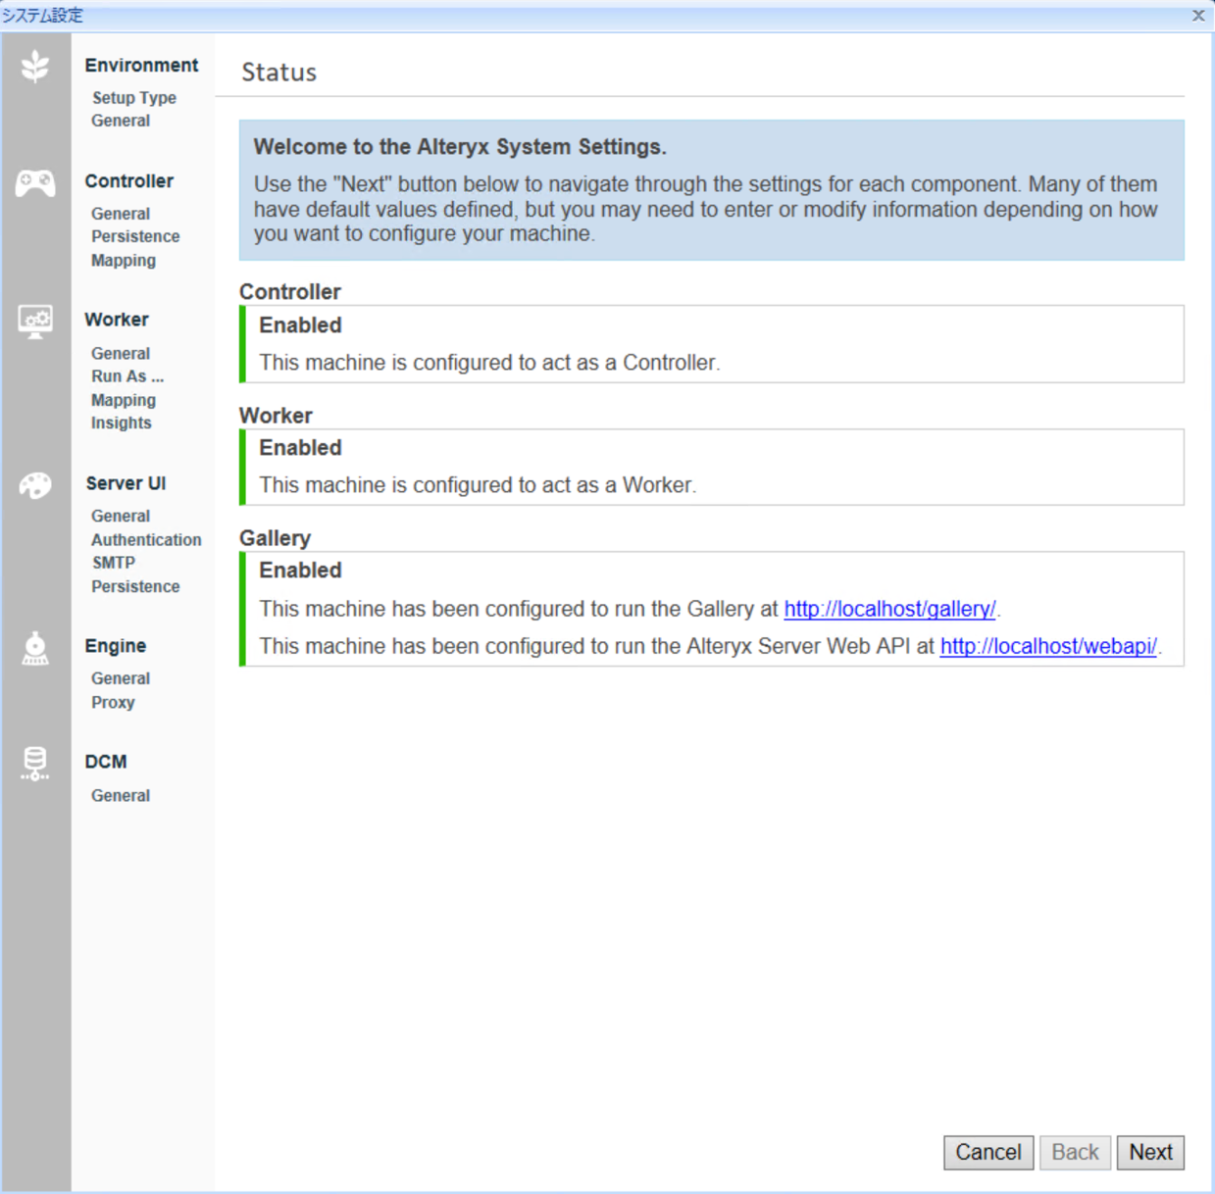This screenshot has height=1194, width=1215.
Task: Select Mapping under Controller
Action: (124, 260)
